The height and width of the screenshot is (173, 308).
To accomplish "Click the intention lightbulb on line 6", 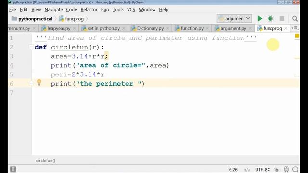I will [x=39, y=82].
